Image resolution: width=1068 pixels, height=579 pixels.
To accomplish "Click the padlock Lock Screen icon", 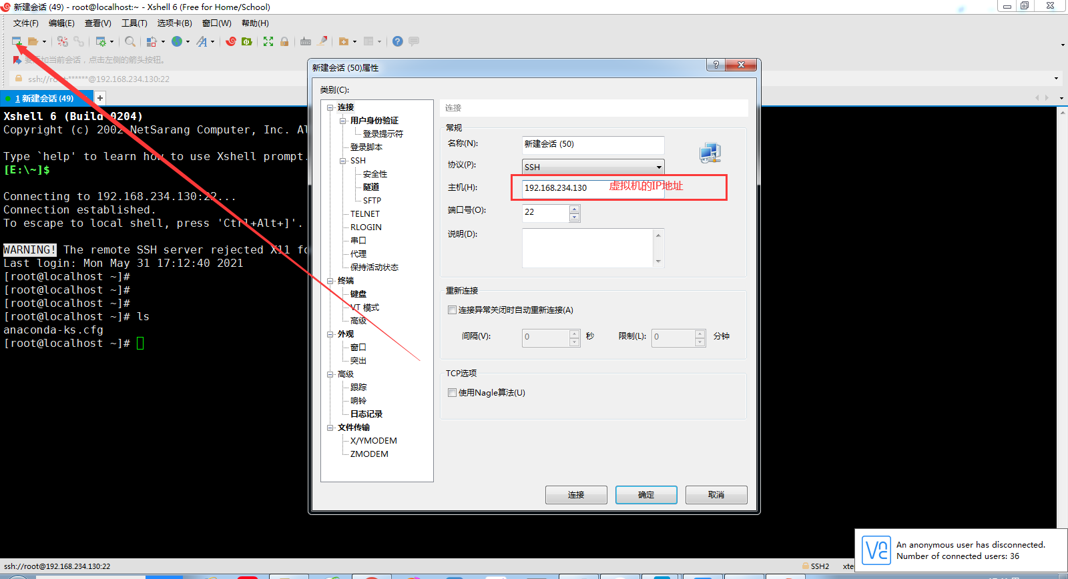I will pos(284,41).
